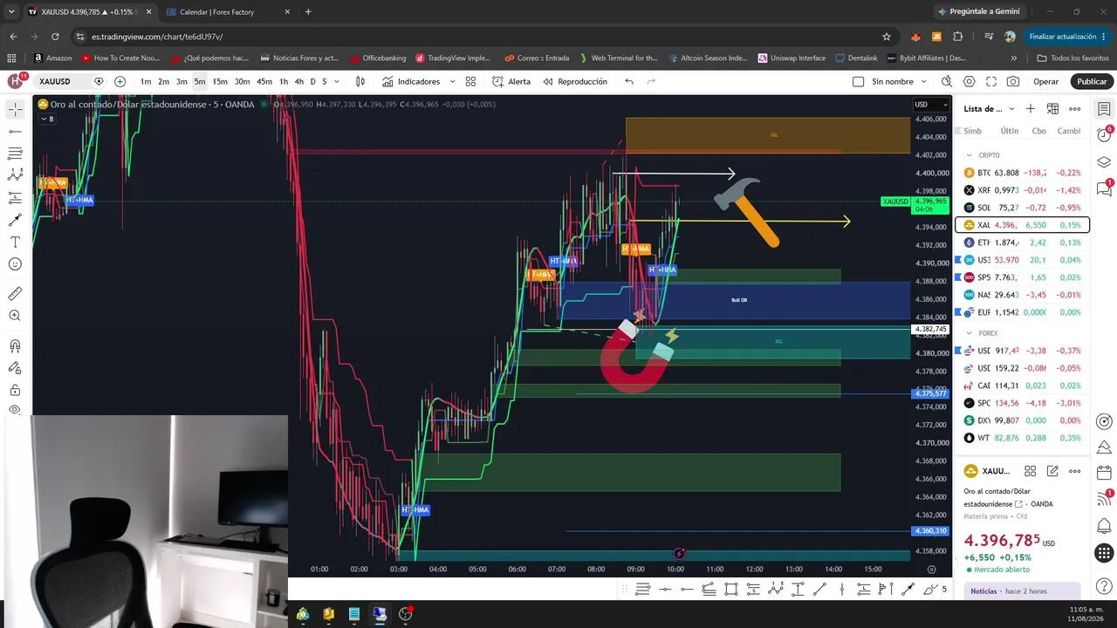
Task: Open the forecasting and measurement tools
Action: click(x=15, y=198)
